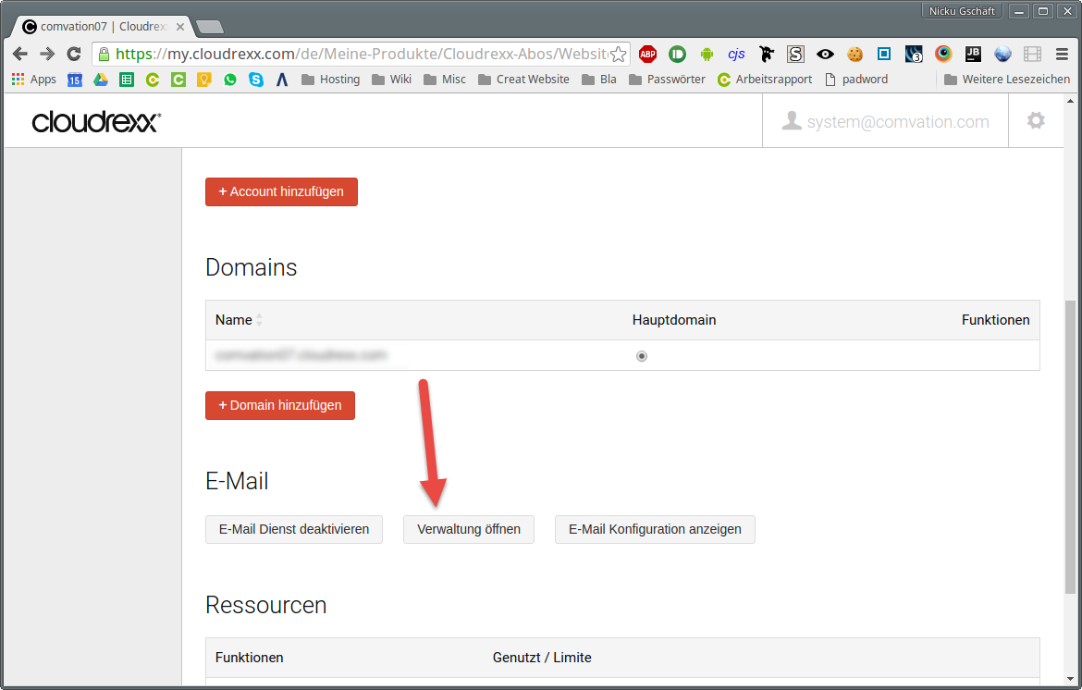The image size is (1082, 690).
Task: Open the eye-shaped extension icon
Action: tap(825, 54)
